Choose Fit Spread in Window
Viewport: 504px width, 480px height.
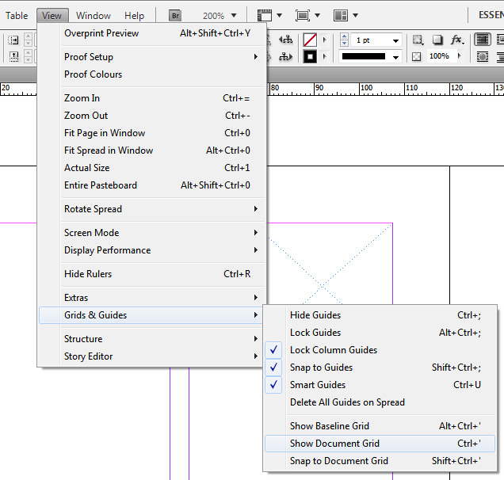(x=151, y=150)
